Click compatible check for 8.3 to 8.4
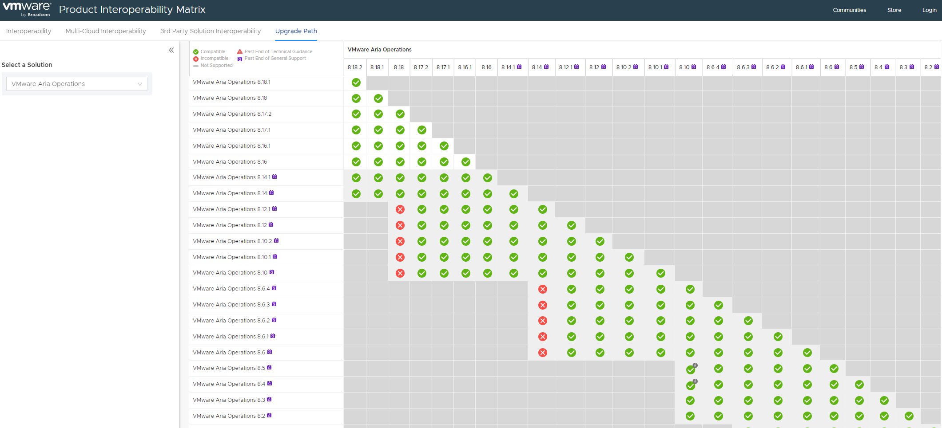Image resolution: width=942 pixels, height=428 pixels. click(884, 401)
